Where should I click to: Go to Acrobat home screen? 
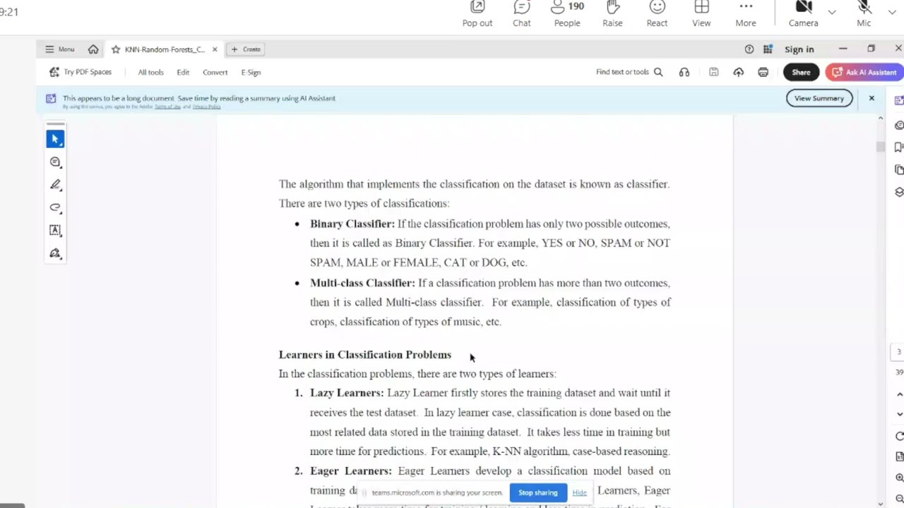[93, 49]
